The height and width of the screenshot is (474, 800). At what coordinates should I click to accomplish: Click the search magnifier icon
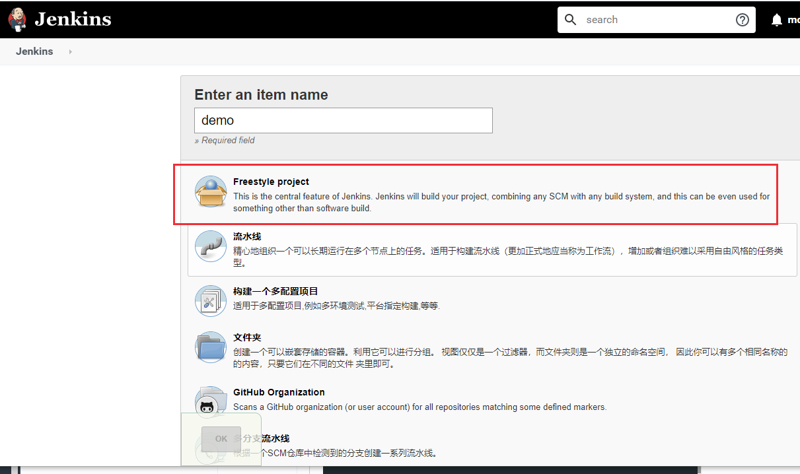(x=571, y=20)
